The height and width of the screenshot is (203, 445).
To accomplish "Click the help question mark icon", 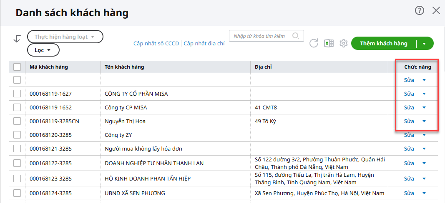I will coord(419,11).
